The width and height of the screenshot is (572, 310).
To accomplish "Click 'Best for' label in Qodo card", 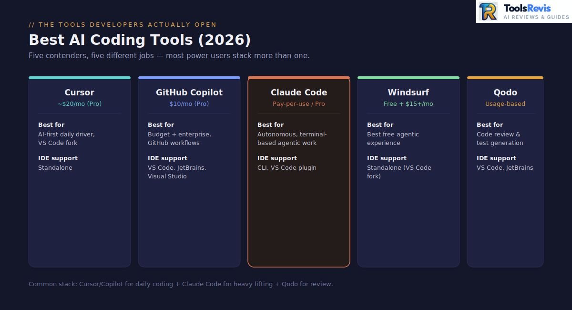I will tap(490, 124).
